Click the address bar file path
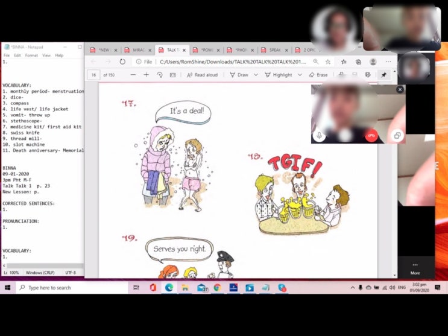 (233, 62)
